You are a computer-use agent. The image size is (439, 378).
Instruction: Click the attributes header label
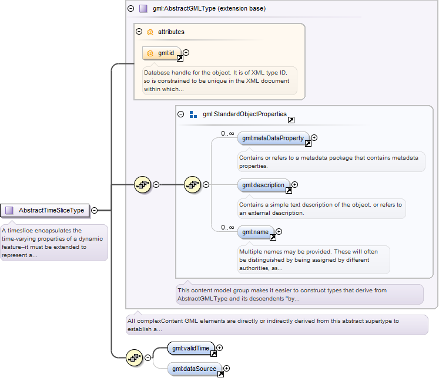(x=171, y=32)
